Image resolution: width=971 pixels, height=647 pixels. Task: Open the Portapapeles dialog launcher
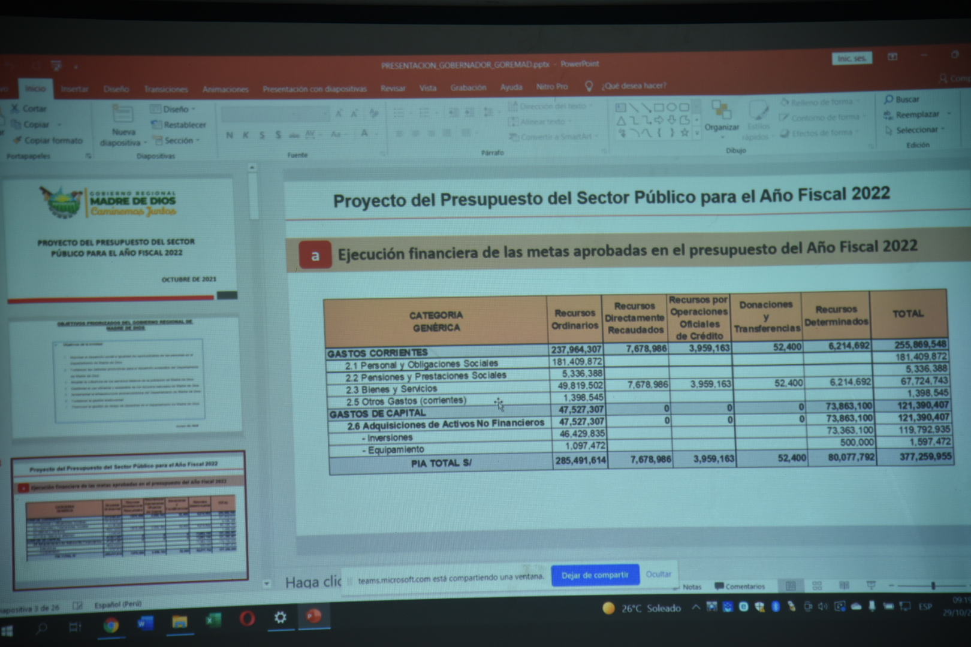coord(88,156)
